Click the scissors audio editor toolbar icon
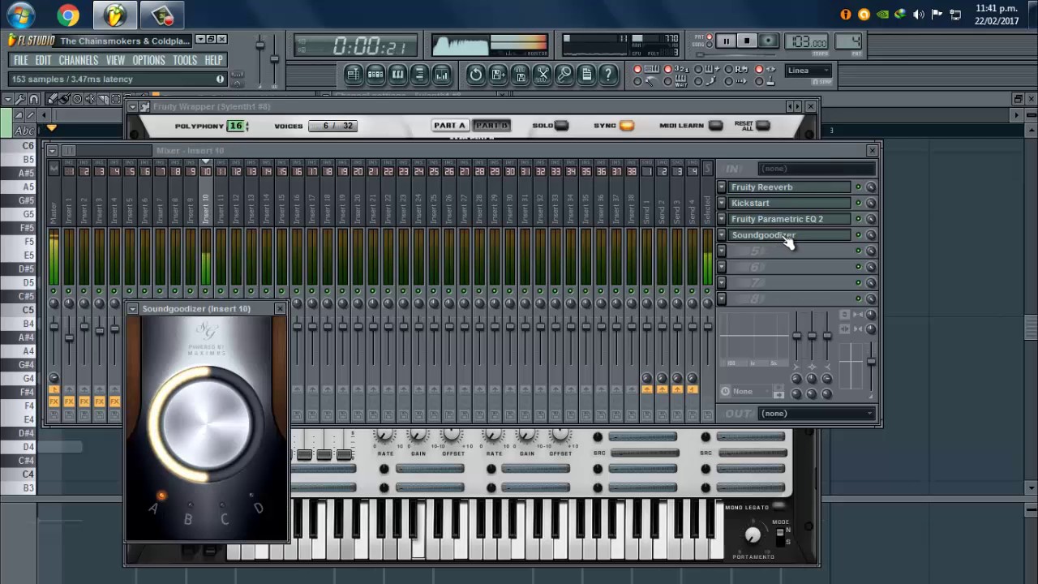Screen dimensions: 1038x584 543,75
